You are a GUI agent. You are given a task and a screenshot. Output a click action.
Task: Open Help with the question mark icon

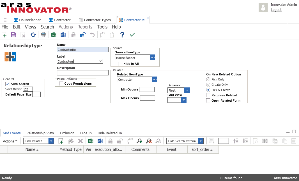coord(122,35)
